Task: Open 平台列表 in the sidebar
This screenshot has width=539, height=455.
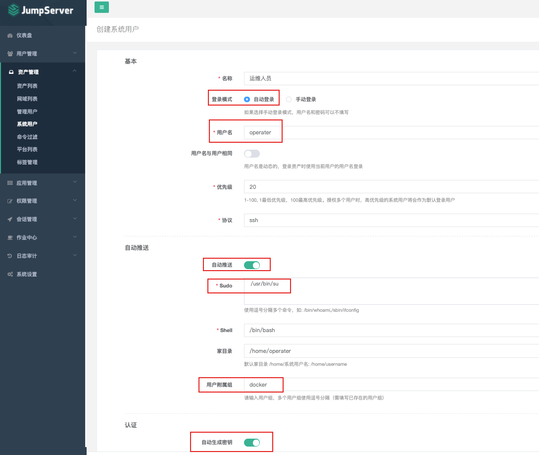Action: [27, 149]
